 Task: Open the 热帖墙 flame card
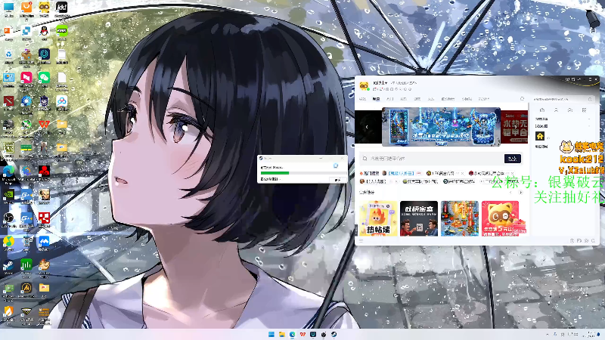pos(377,218)
